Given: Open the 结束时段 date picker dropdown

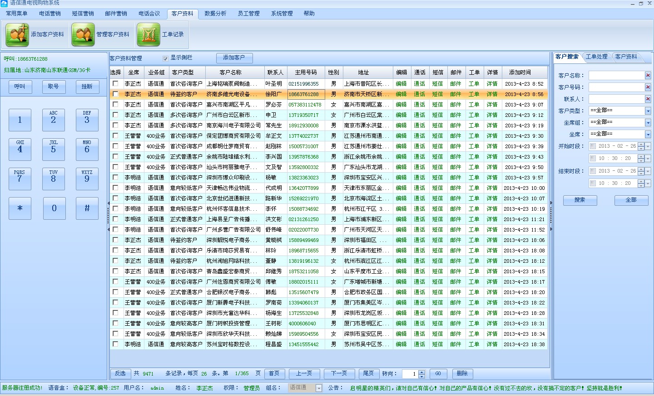Looking at the screenshot, I should (x=648, y=171).
